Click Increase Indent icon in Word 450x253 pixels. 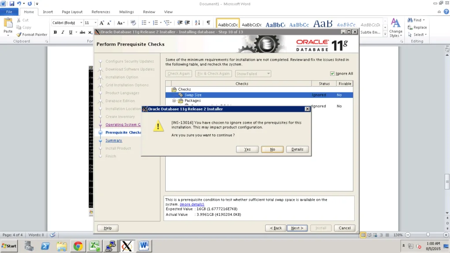pos(187,23)
